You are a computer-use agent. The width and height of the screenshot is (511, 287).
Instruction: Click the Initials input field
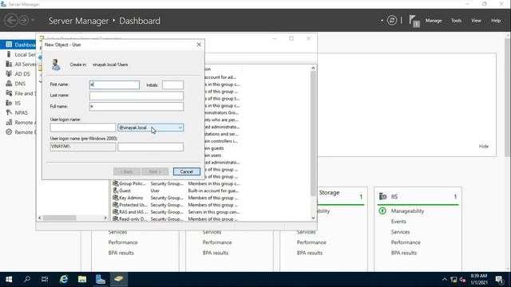click(x=172, y=85)
